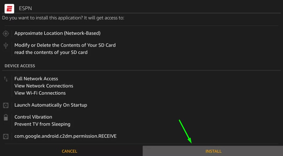283x156 pixels.
Task: Select read the contents of SD card
Action: tap(51, 52)
